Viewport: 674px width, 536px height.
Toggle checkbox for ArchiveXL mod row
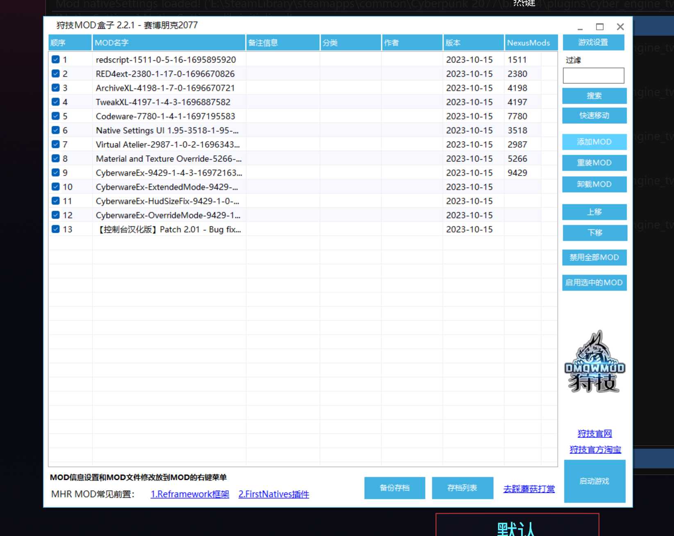click(56, 88)
